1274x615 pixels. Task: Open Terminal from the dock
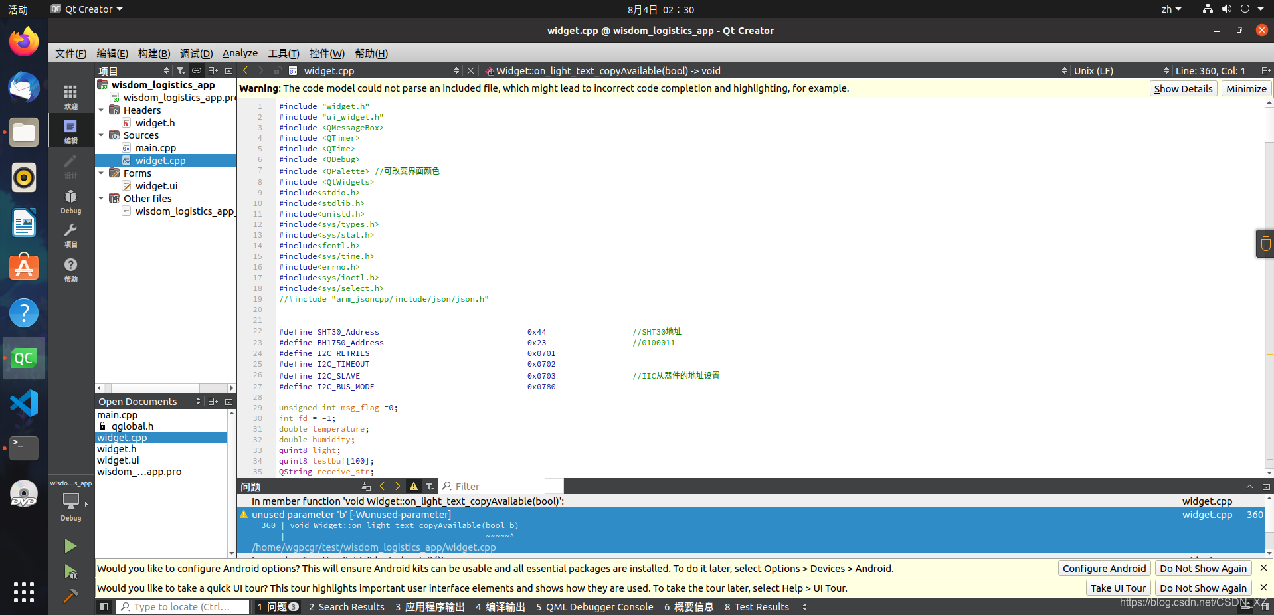(x=24, y=448)
